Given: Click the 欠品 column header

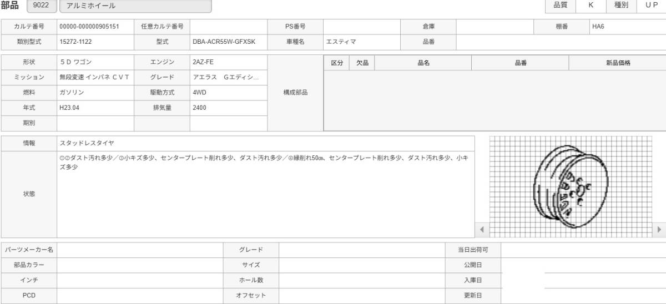Looking at the screenshot, I should (x=362, y=63).
